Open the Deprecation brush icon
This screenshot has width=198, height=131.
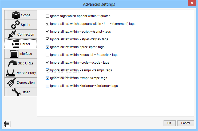tap(11, 82)
